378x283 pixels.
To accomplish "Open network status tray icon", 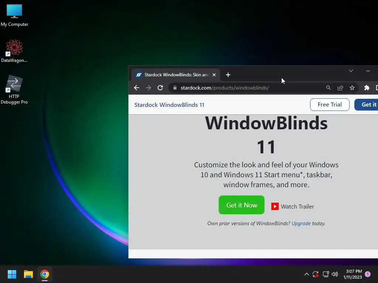I will point(326,274).
